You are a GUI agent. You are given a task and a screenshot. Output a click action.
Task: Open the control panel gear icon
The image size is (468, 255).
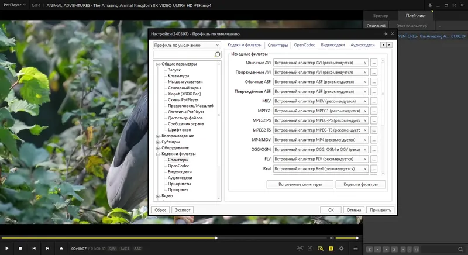[342, 248]
